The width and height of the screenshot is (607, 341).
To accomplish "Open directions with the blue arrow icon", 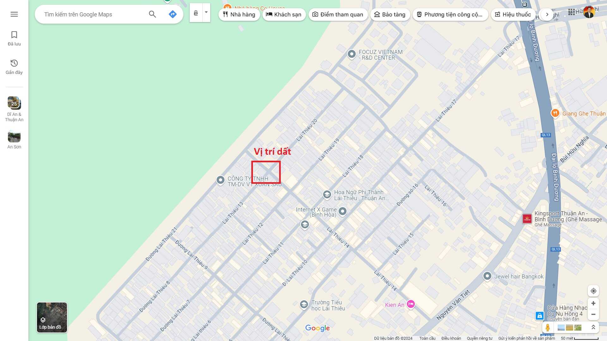I will 173,14.
